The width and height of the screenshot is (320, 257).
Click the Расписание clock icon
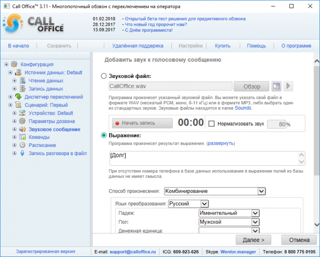[22, 145]
